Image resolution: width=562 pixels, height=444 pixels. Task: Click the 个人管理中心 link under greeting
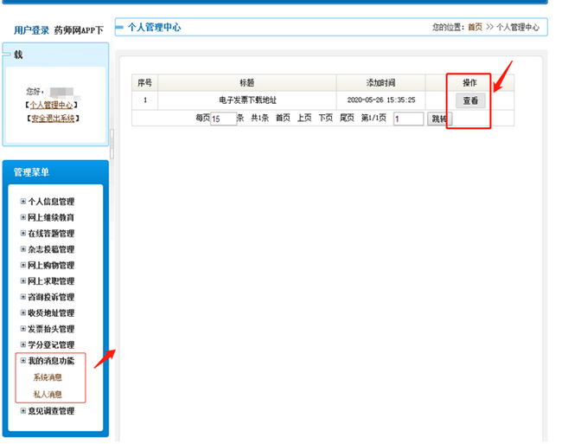tap(52, 105)
